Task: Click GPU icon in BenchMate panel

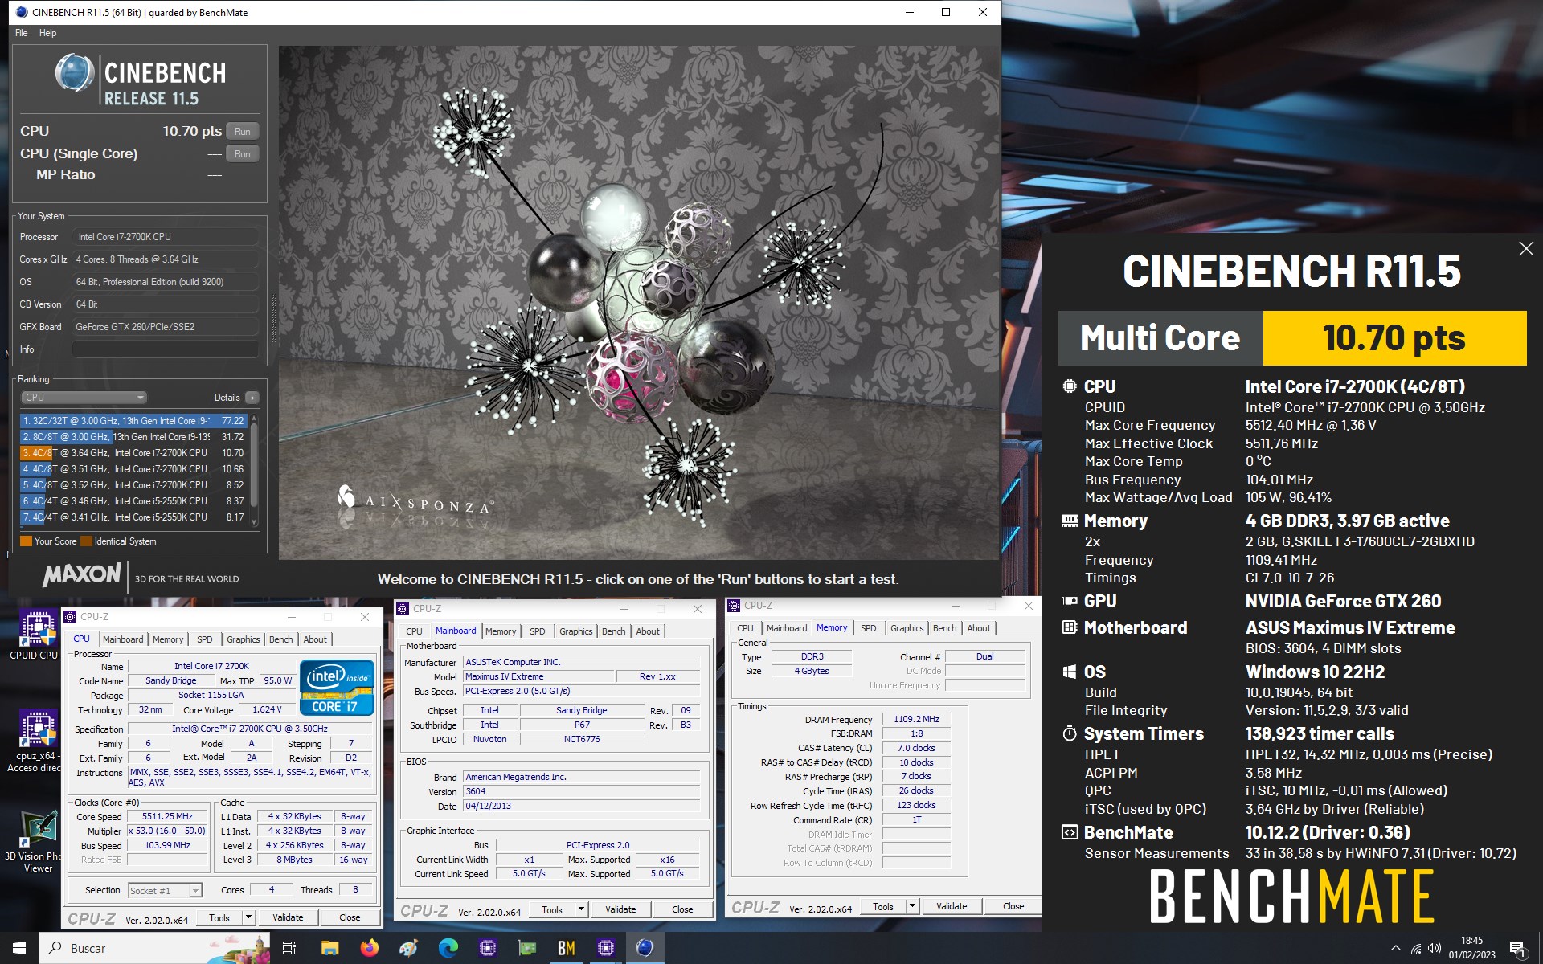Action: 1070,601
